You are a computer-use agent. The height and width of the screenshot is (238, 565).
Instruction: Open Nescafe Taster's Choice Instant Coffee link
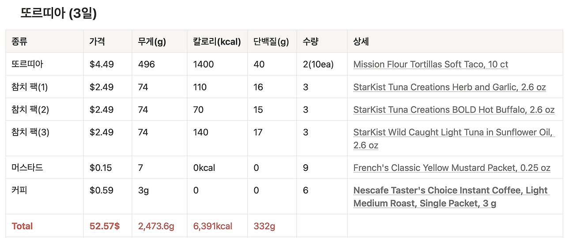click(450, 191)
